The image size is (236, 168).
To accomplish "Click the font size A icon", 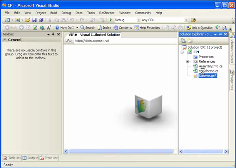I will (x=49, y=28).
